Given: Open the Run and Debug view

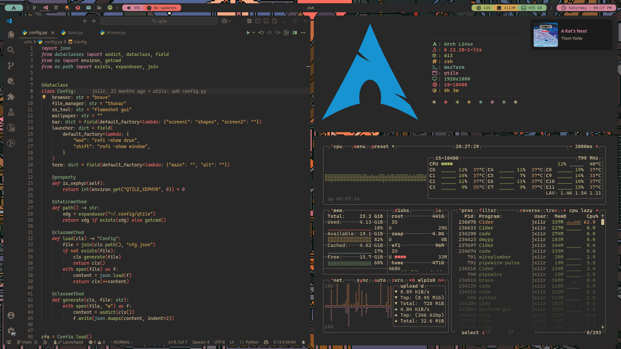Looking at the screenshot, I should point(11,81).
